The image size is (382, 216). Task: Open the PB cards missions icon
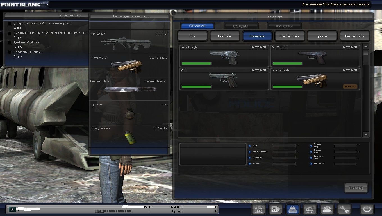click(276, 210)
